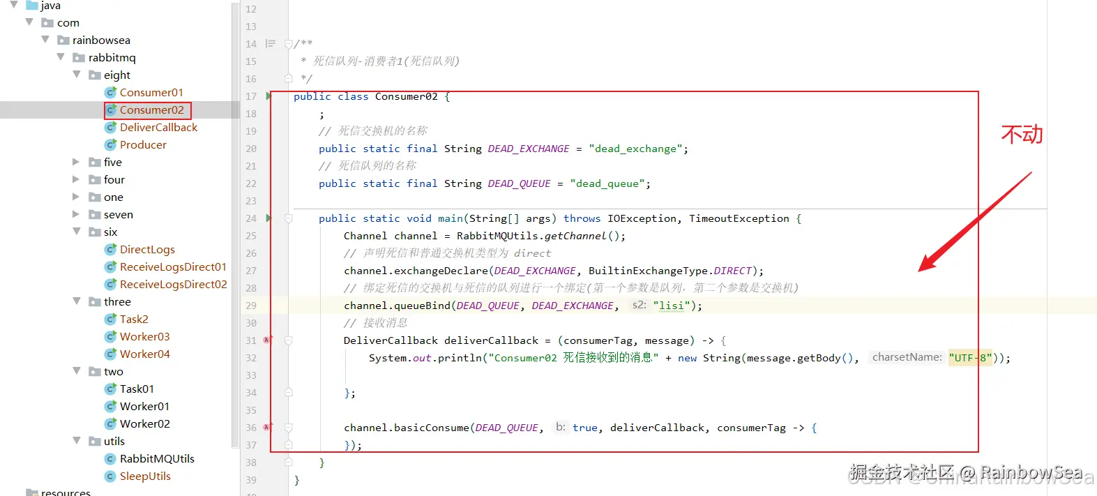The image size is (1097, 496).
Task: Click the lambda gutter icon on line 36
Action: click(x=267, y=428)
